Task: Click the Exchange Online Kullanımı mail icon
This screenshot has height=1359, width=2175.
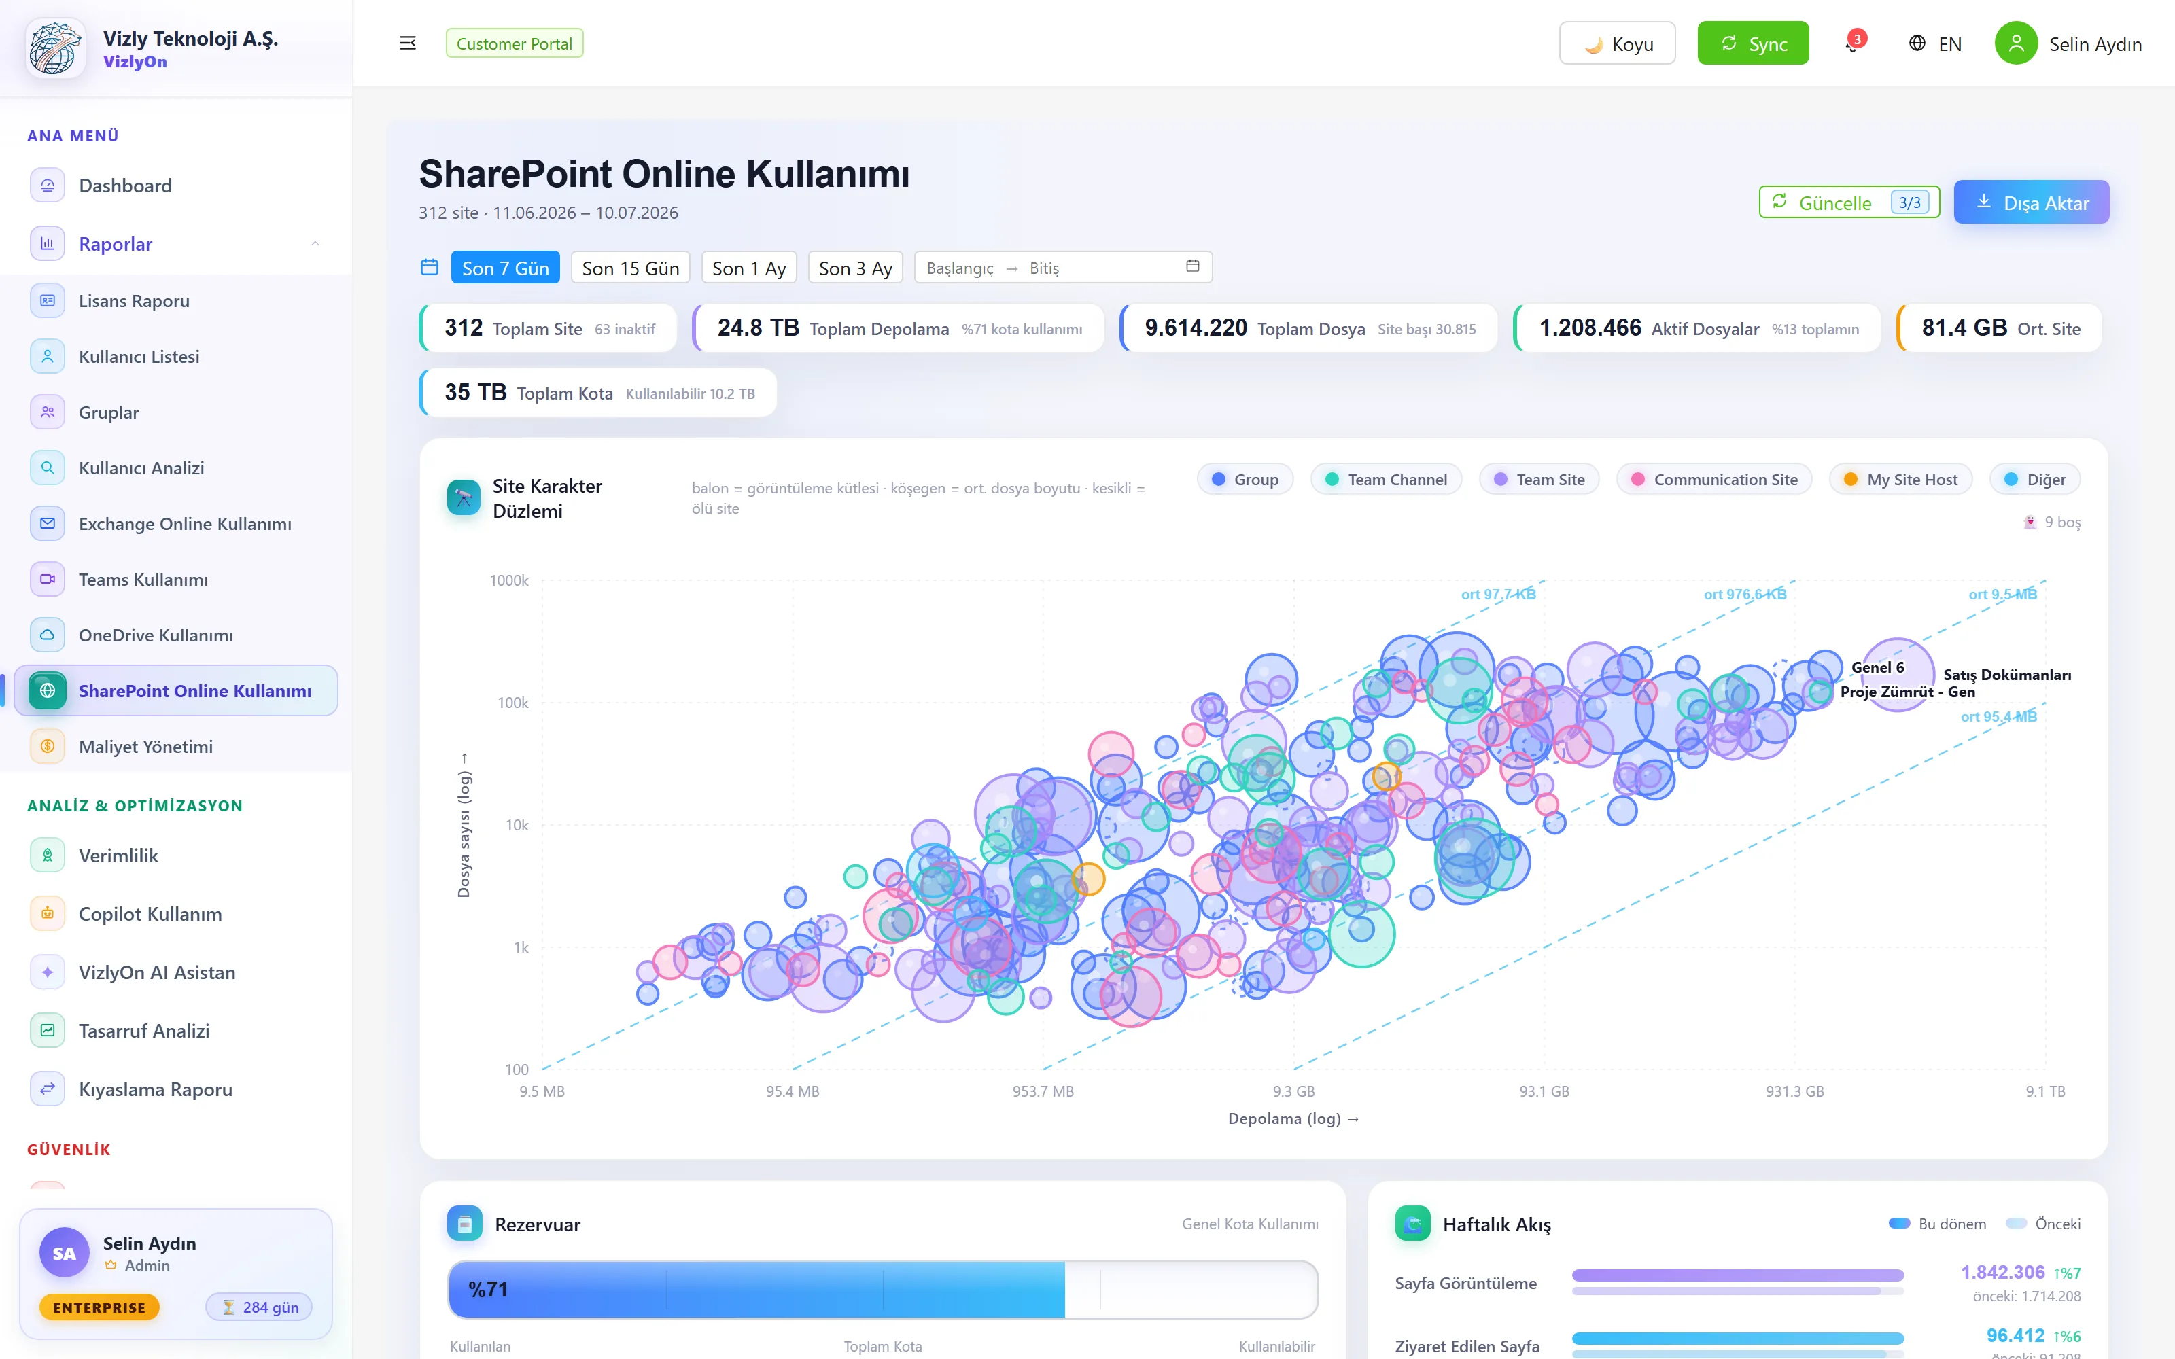Action: 48,523
